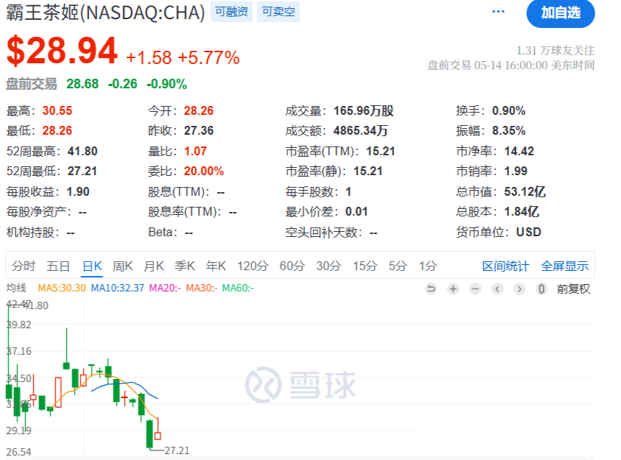621x460 pixels.
Task: Click 52周最高 value 41.80
Action: pyautogui.click(x=83, y=151)
